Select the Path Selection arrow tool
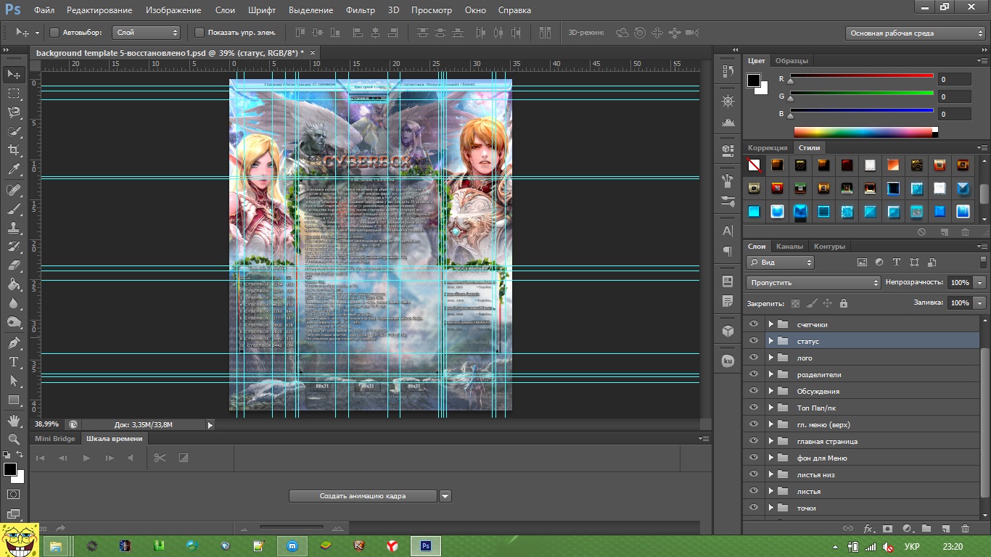This screenshot has width=991, height=557. (x=14, y=380)
